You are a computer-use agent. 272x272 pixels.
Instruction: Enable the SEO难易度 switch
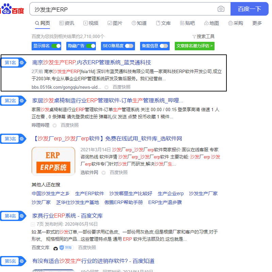click(x=130, y=46)
